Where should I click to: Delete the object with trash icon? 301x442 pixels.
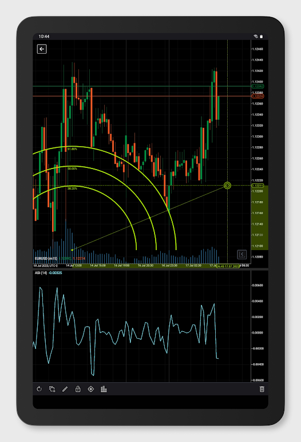262,389
